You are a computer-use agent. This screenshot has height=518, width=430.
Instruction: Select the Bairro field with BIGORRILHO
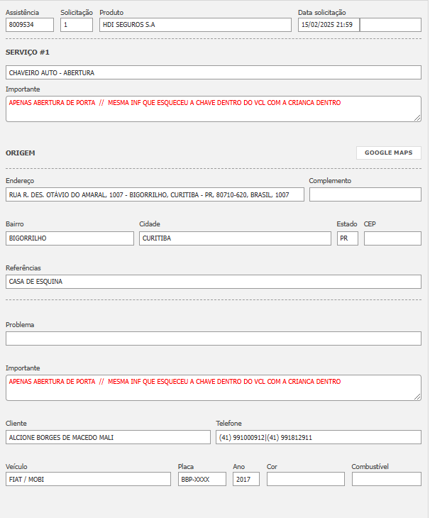(x=70, y=238)
